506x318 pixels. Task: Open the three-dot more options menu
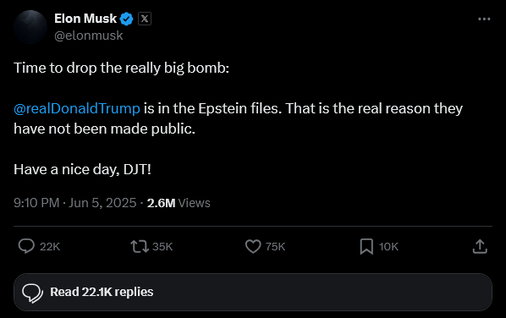[x=484, y=19]
